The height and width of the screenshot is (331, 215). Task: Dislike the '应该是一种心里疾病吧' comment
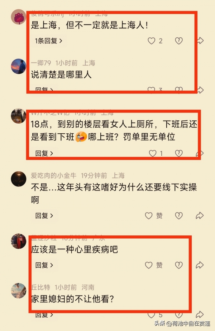pyautogui.click(x=179, y=265)
